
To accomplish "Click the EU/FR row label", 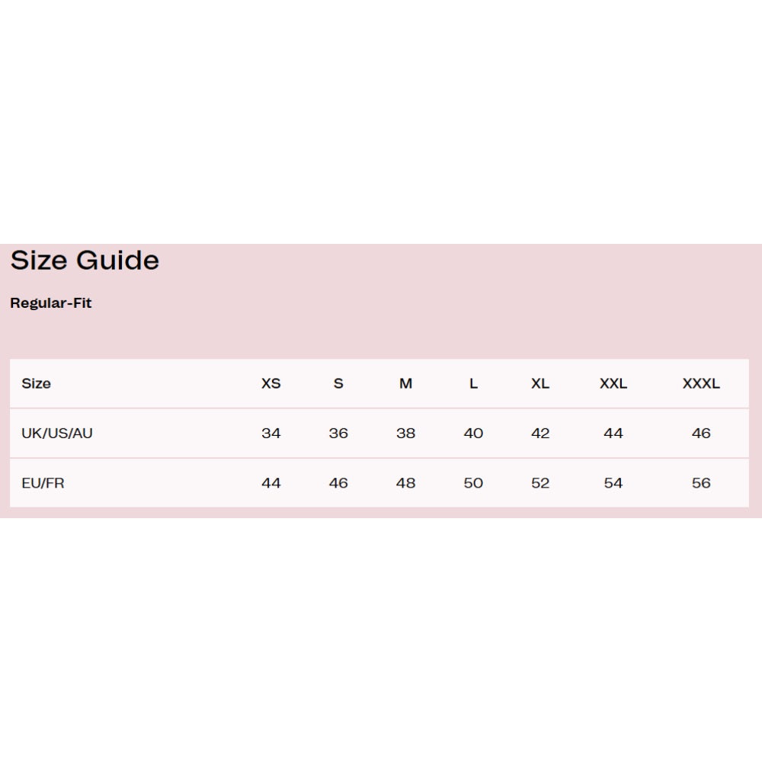I will [43, 484].
